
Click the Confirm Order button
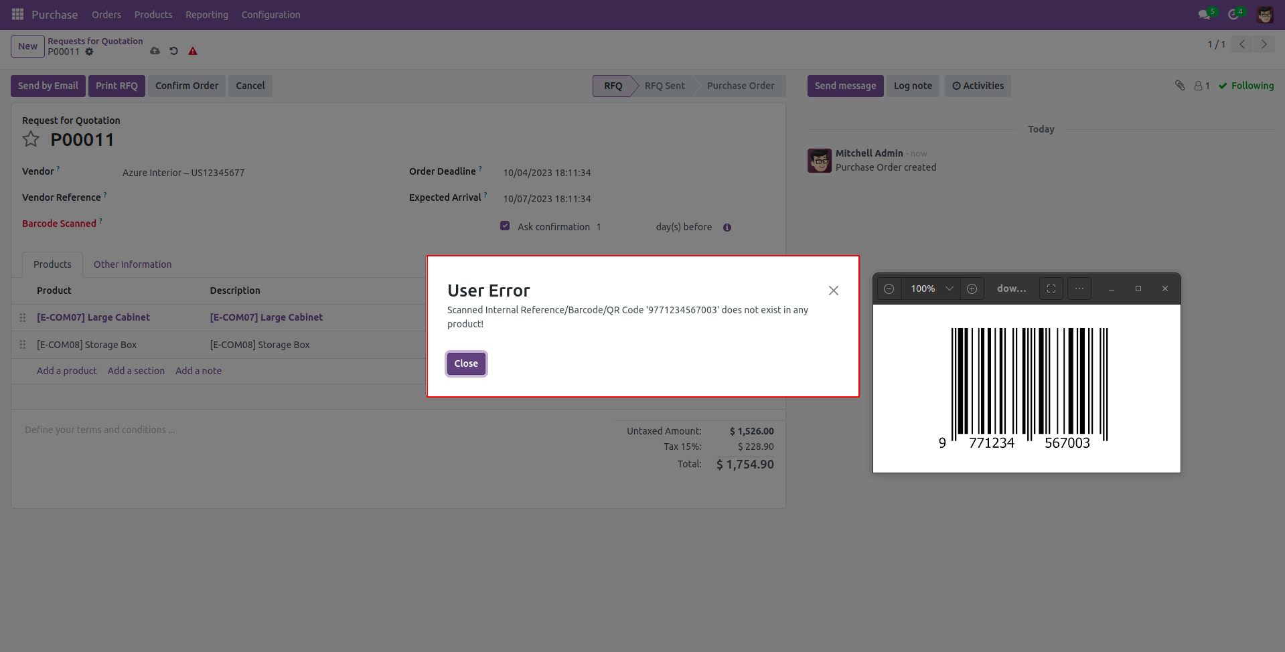point(187,86)
